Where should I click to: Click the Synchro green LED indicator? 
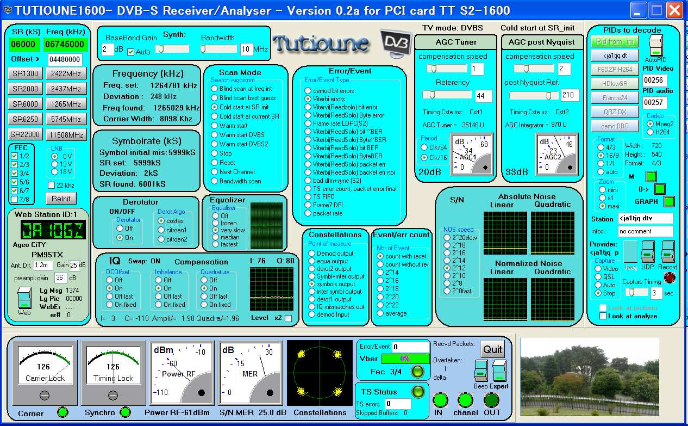125,412
